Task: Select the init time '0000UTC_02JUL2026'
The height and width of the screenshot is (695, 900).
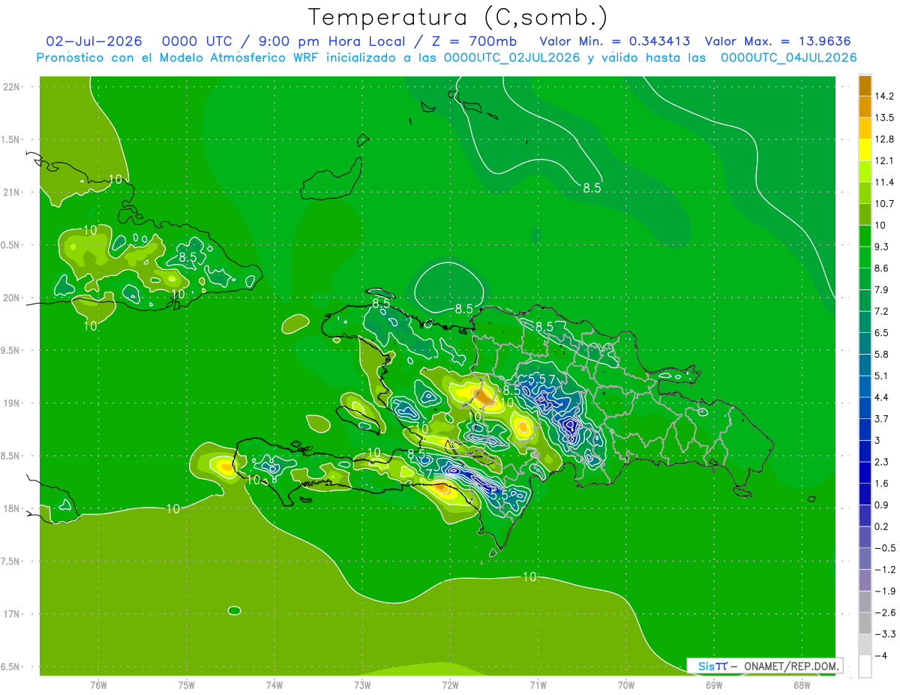Action: pyautogui.click(x=511, y=57)
